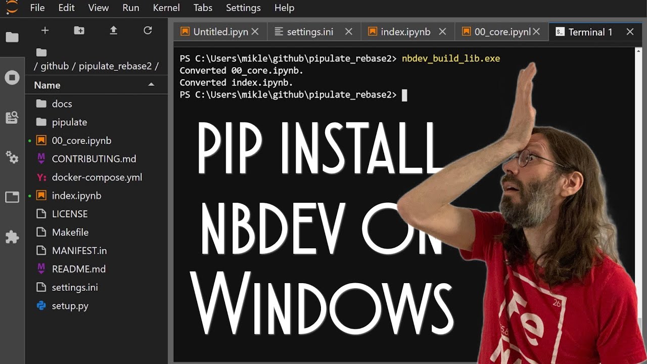Click the github breadcrumb link
The image size is (647, 364).
coord(55,66)
